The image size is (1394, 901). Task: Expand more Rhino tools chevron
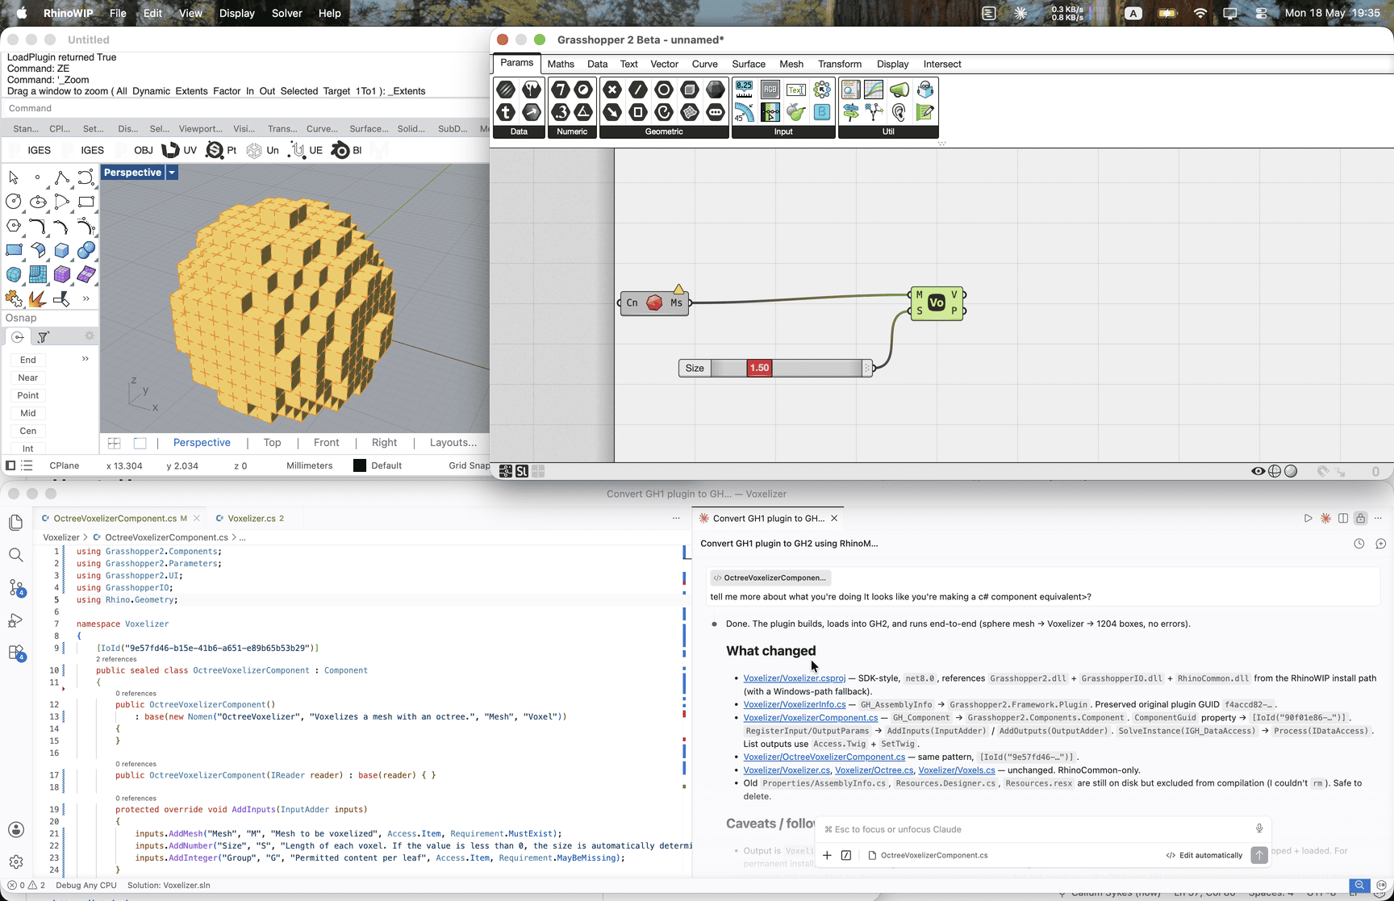[86, 298]
